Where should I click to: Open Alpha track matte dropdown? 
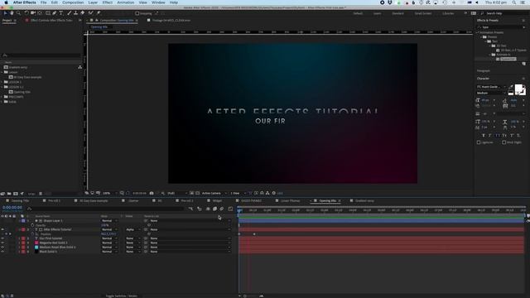click(132, 230)
